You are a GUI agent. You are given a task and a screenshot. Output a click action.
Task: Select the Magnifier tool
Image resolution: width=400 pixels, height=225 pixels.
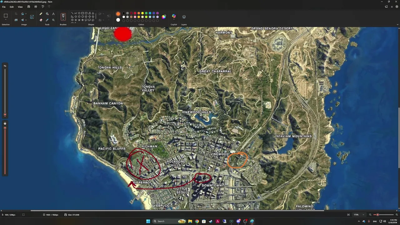53,20
